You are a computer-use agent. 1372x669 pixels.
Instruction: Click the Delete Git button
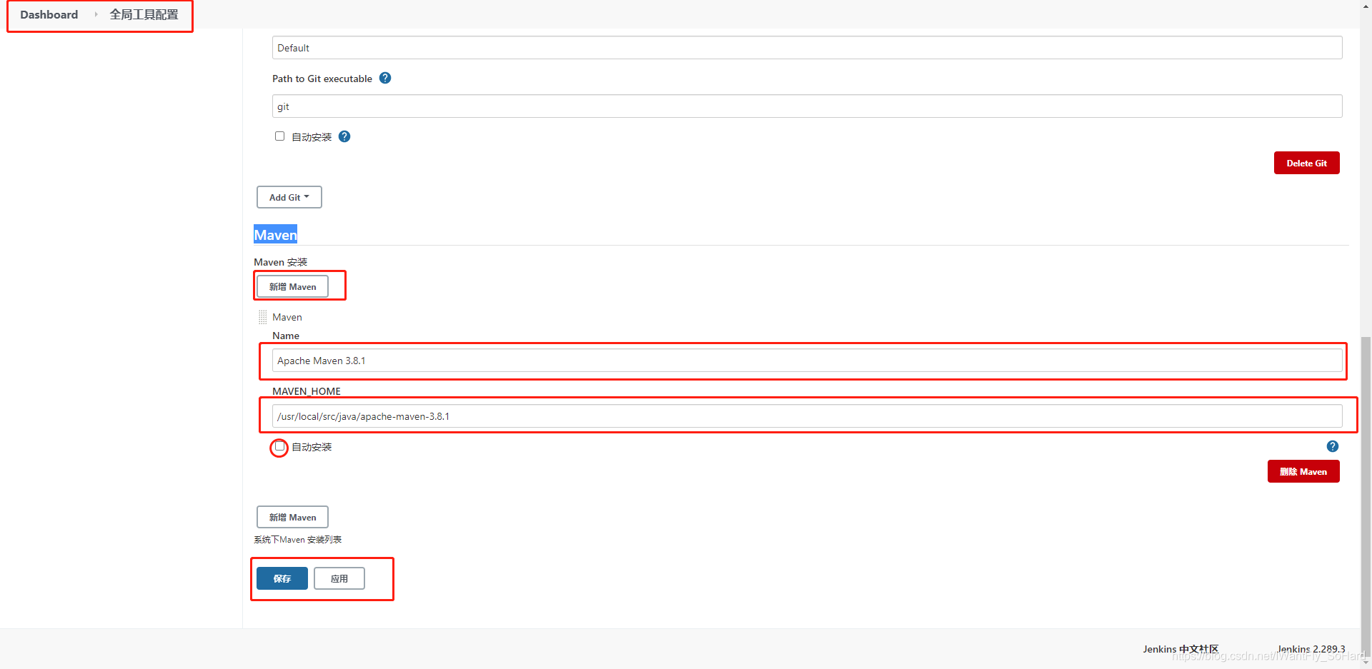click(1307, 163)
